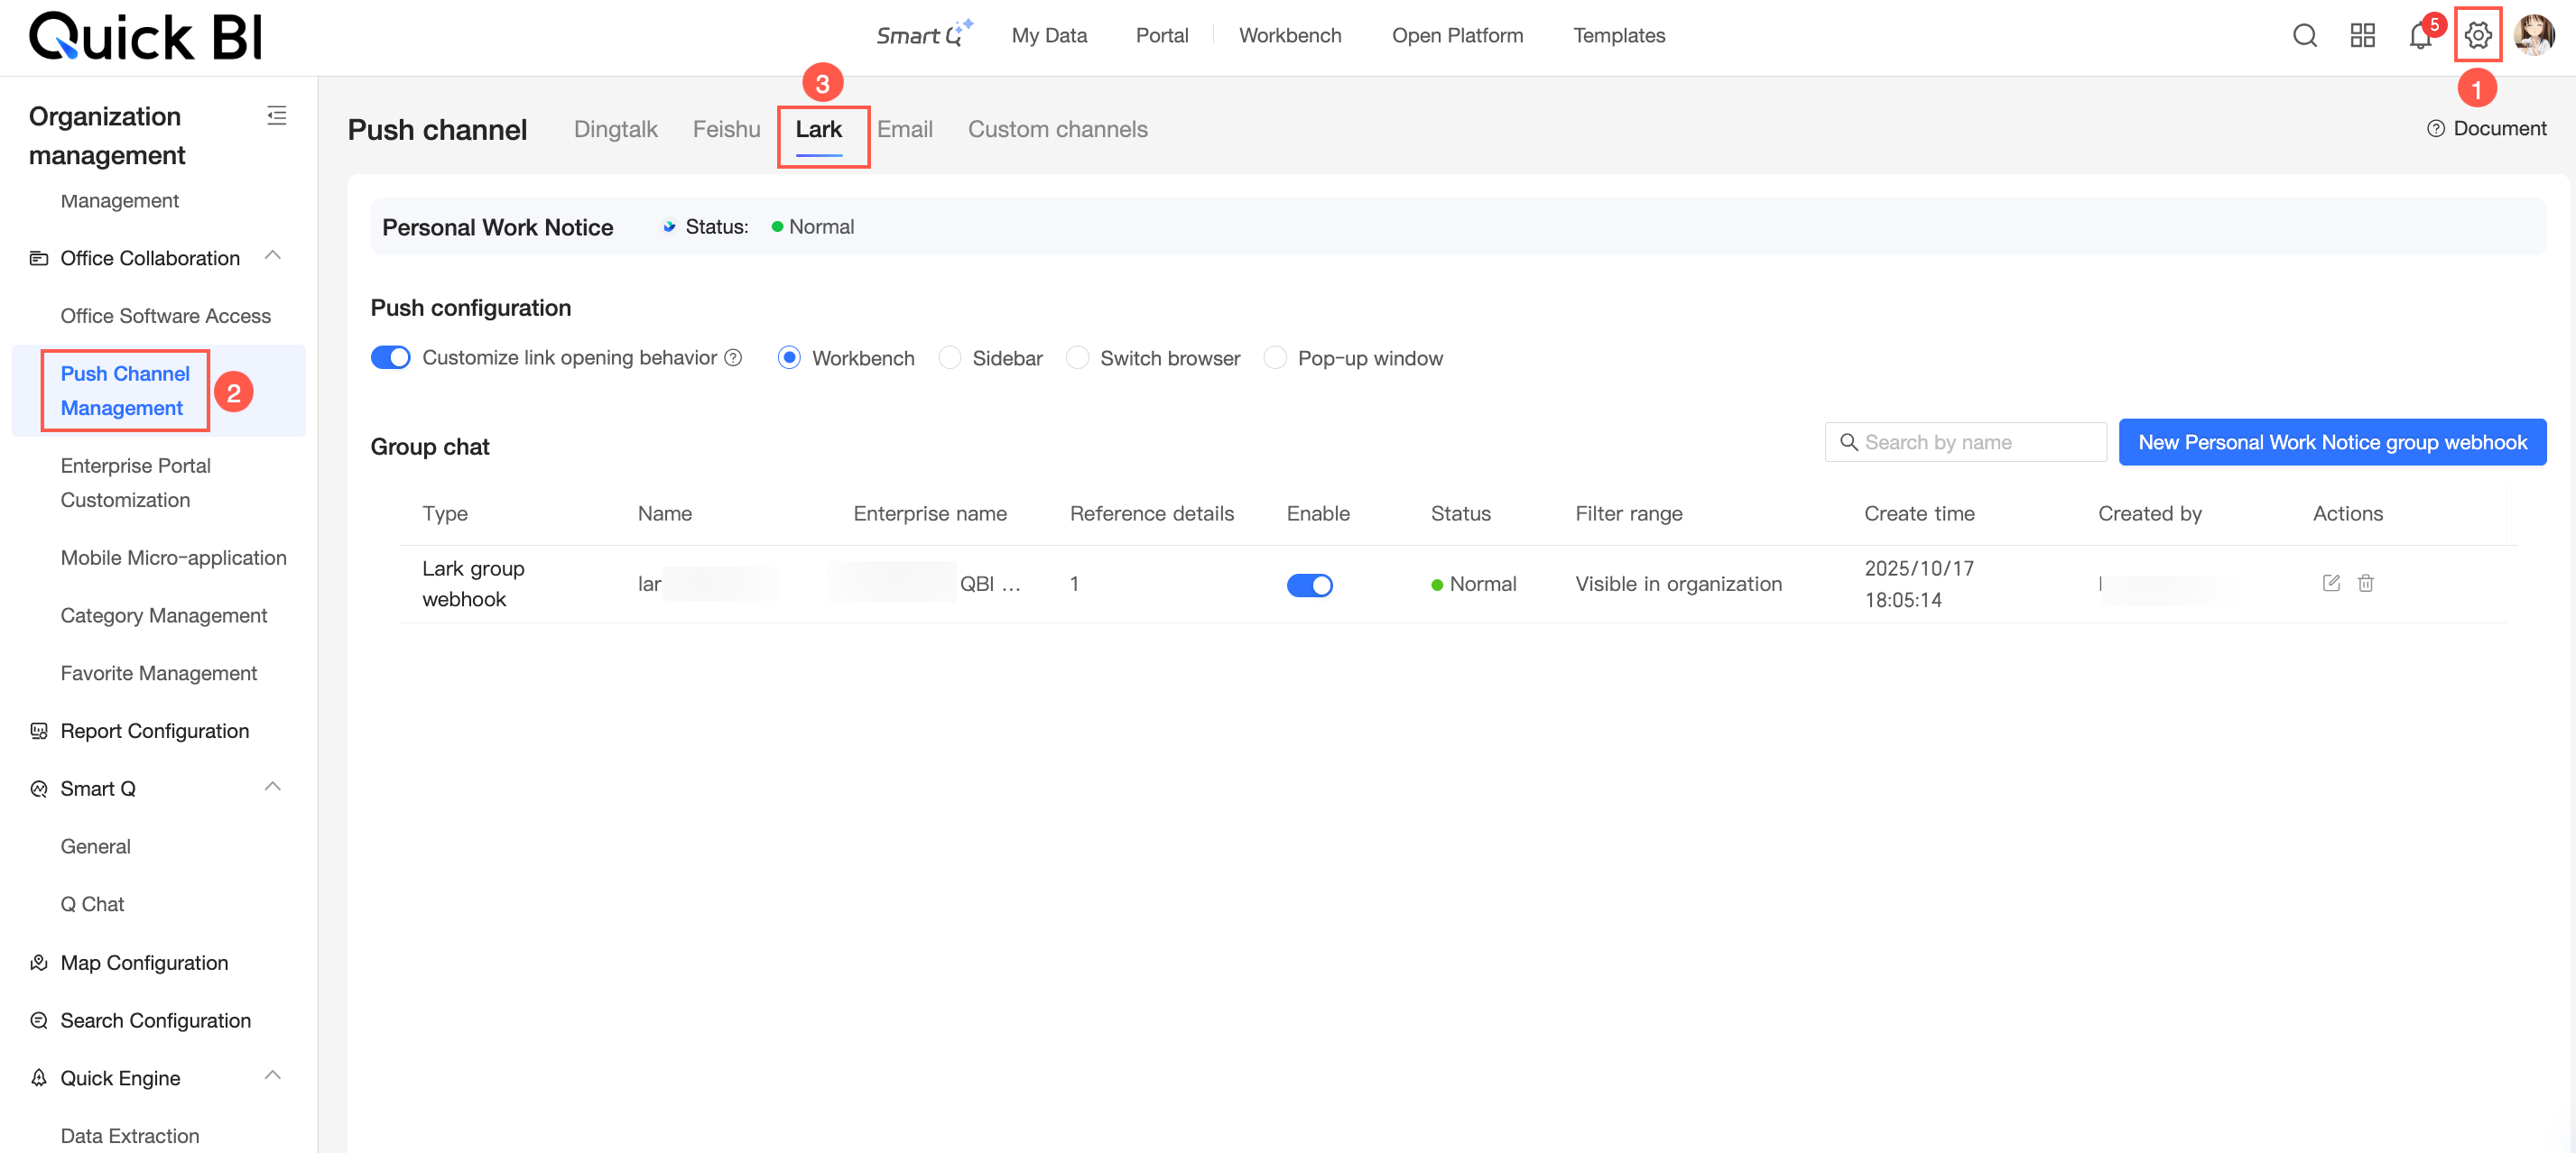This screenshot has width=2576, height=1153.
Task: Click New Personal Work Notice group webhook
Action: 2332,443
